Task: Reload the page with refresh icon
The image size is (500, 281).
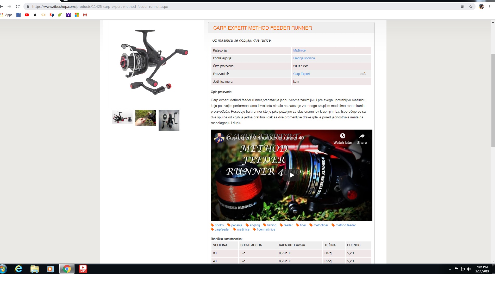Action: (18, 7)
